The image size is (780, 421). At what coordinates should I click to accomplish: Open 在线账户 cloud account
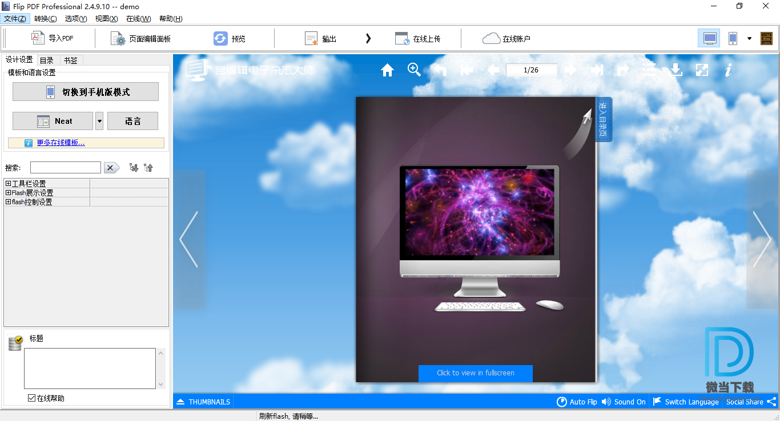(x=506, y=39)
